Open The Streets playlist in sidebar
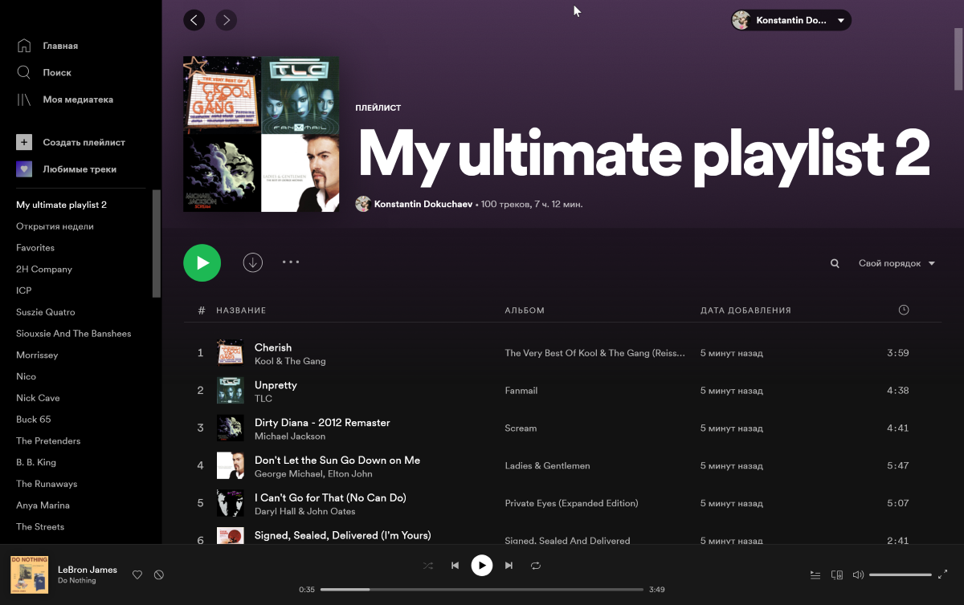This screenshot has height=605, width=964. click(40, 526)
